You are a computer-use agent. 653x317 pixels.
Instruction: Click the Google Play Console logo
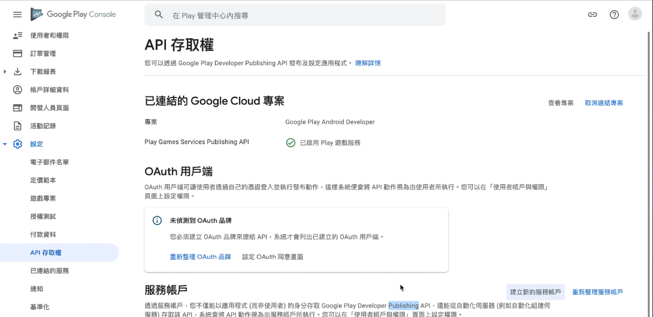[x=73, y=14]
